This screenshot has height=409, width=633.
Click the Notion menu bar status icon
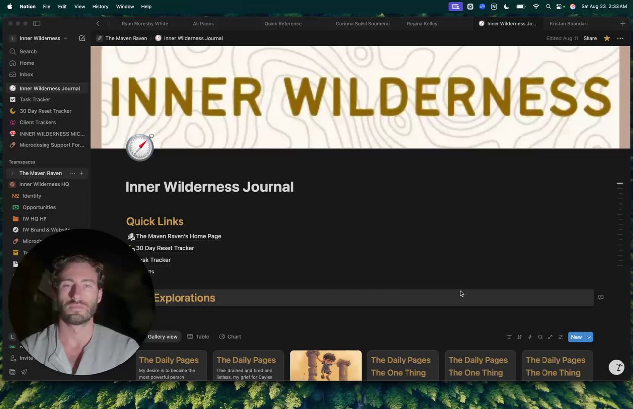(x=494, y=7)
